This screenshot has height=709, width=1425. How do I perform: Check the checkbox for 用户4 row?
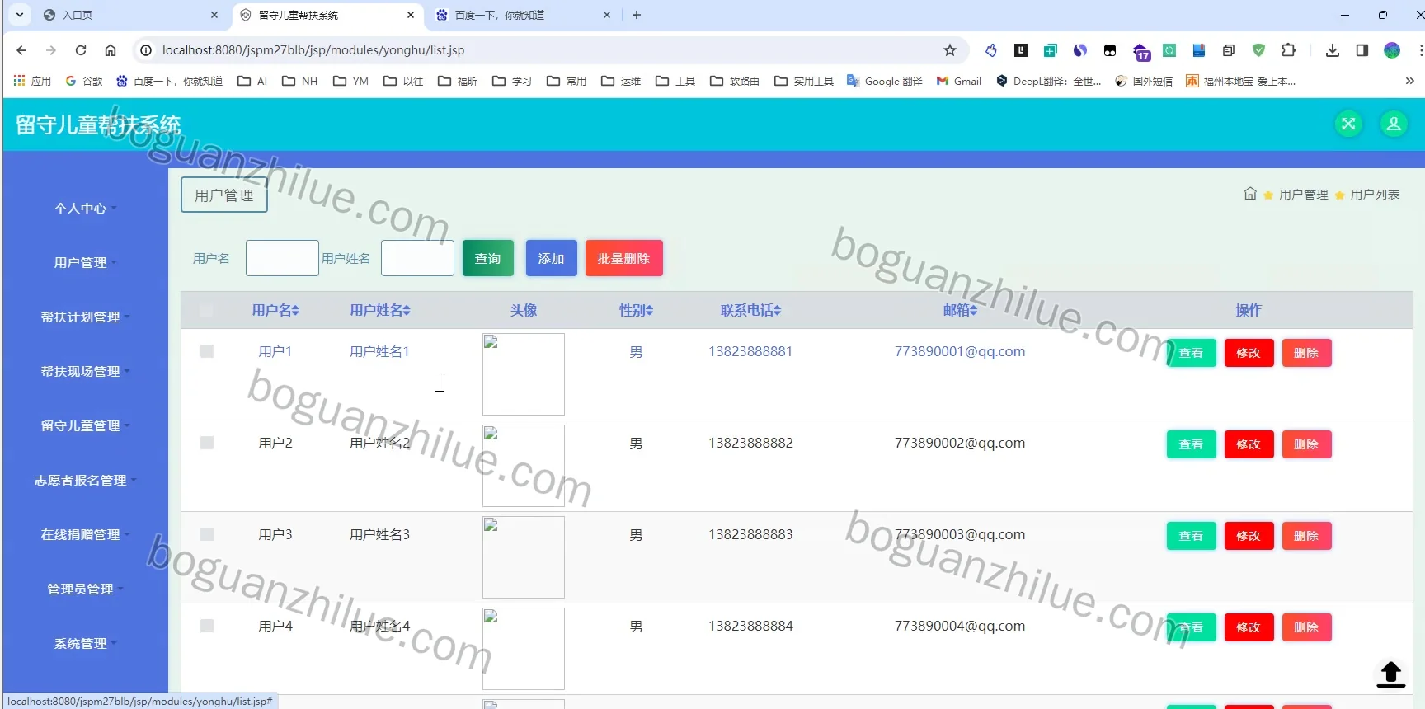click(x=207, y=626)
